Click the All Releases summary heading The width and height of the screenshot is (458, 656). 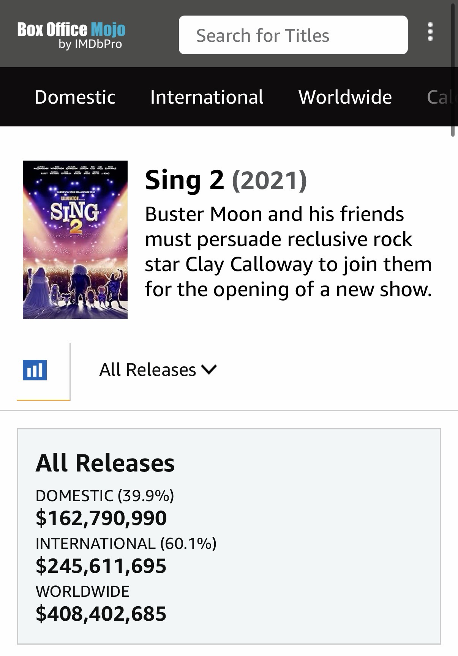pos(105,463)
